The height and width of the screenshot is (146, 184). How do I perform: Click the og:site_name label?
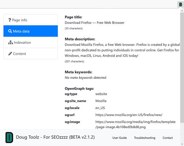point(76,101)
